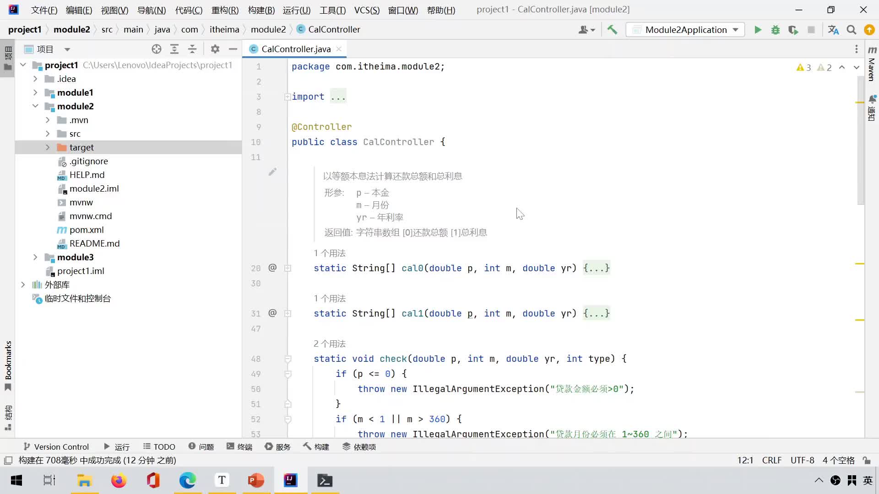Open the user account icon dropdown
The width and height of the screenshot is (879, 494).
pyautogui.click(x=586, y=30)
